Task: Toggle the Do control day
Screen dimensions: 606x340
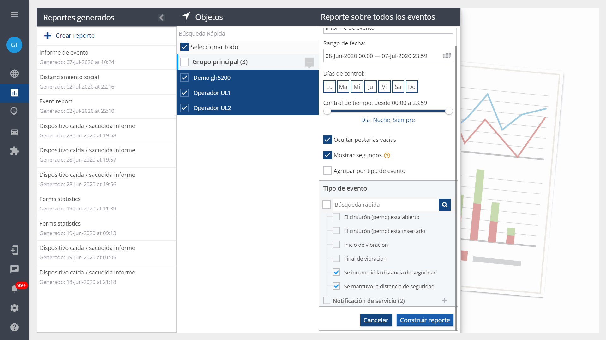Action: pyautogui.click(x=412, y=87)
